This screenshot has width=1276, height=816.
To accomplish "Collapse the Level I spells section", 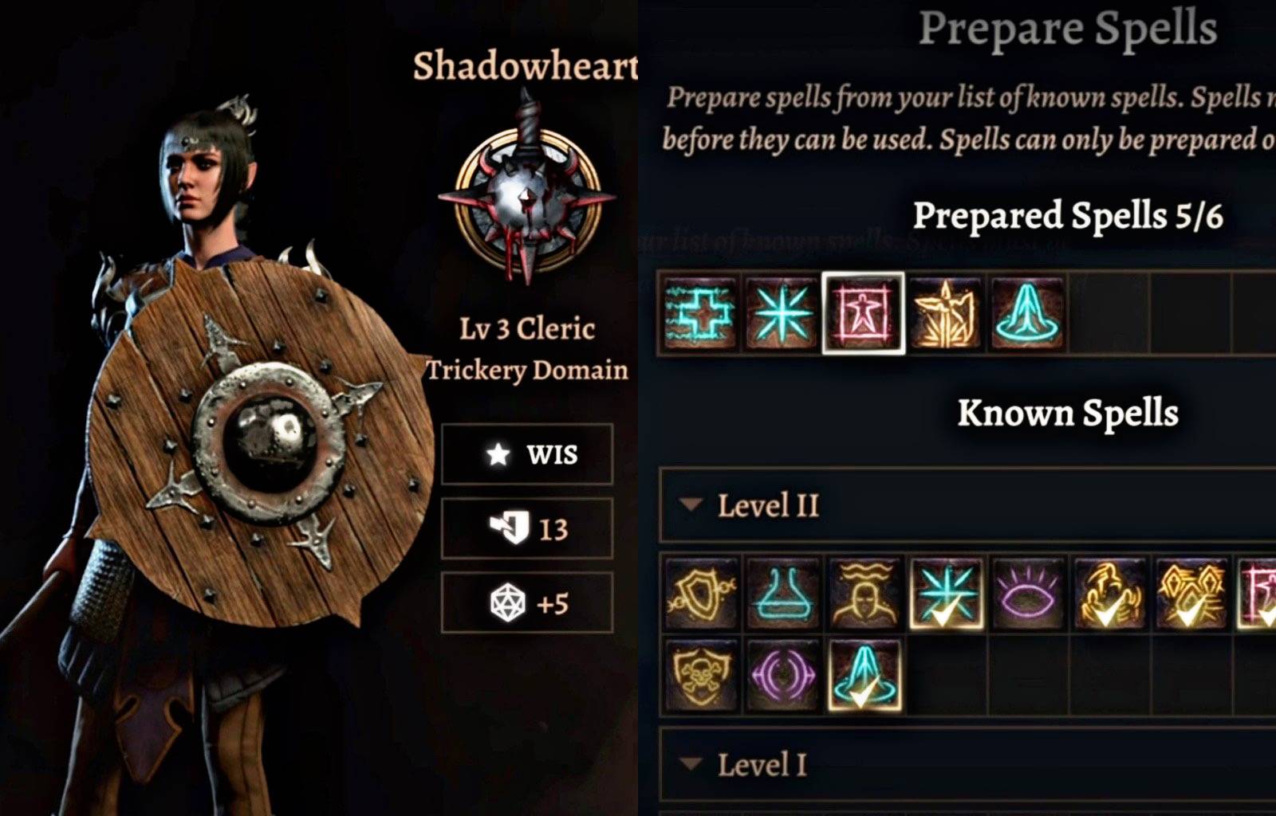I will [x=691, y=764].
